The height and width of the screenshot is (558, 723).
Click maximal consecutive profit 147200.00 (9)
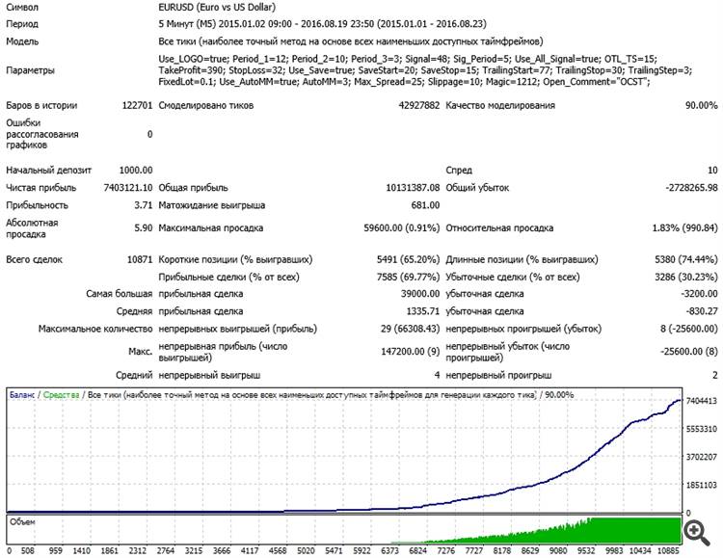[x=411, y=352]
